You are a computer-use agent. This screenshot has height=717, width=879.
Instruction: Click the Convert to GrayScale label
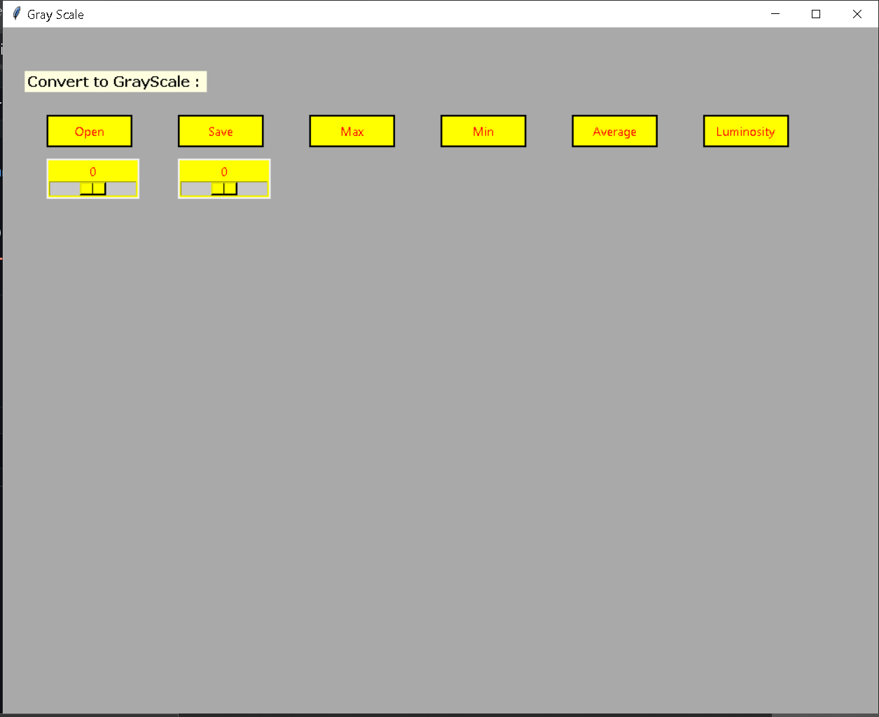coord(116,82)
